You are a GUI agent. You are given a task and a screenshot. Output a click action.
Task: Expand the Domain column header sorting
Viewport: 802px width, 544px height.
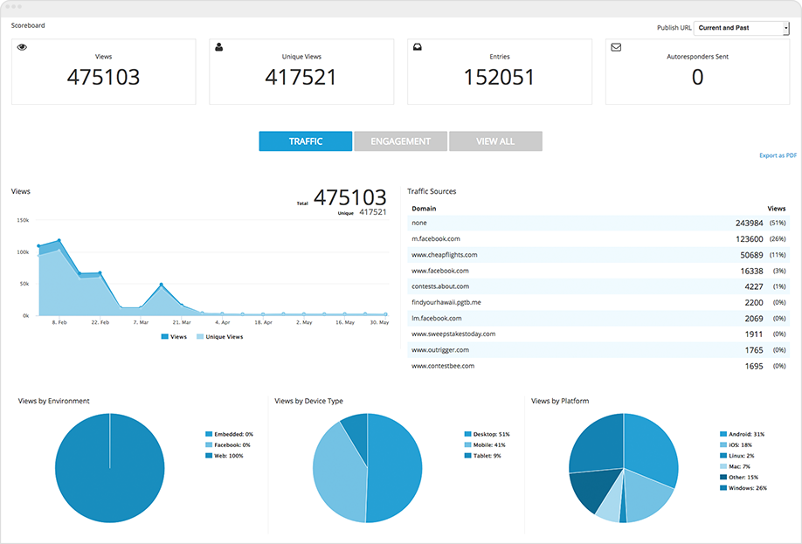pos(424,209)
